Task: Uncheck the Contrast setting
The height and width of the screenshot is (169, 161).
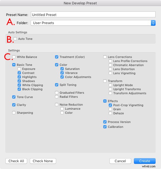Action: [19, 73]
